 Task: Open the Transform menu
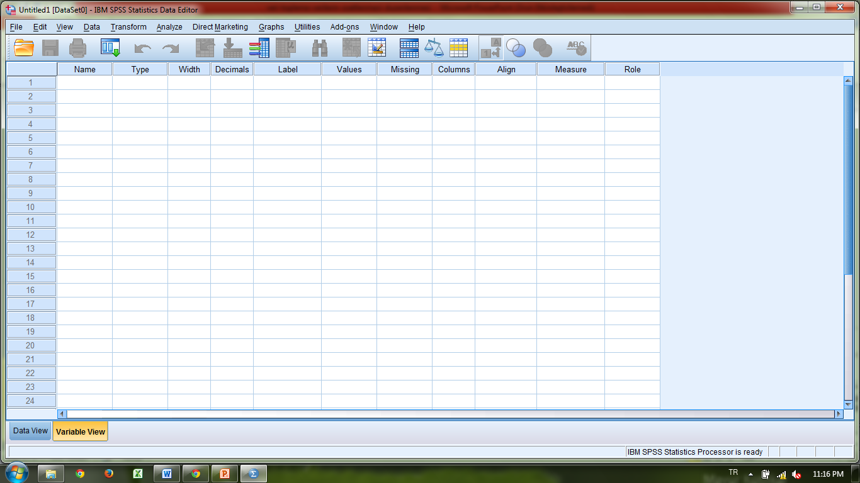pyautogui.click(x=128, y=27)
